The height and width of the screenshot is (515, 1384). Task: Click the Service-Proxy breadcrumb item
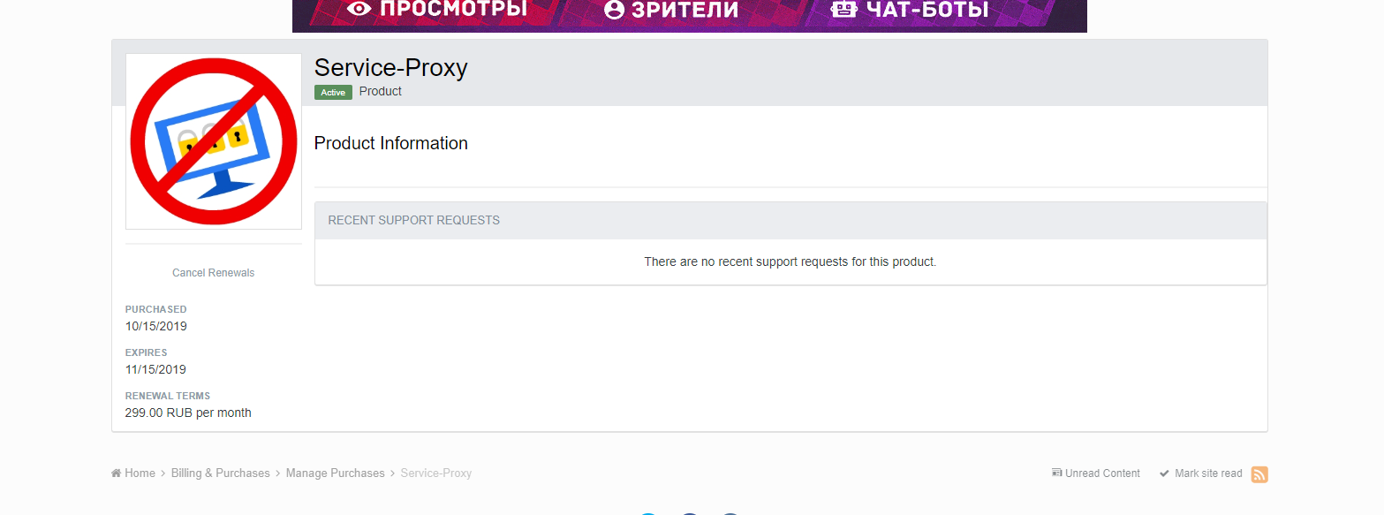coord(436,473)
